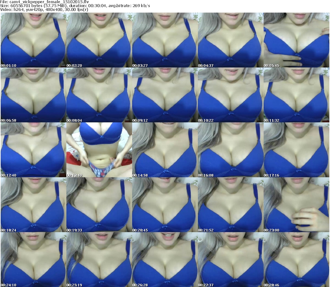Select the thumbnail stamped 00:01:10

tap(33, 40)
